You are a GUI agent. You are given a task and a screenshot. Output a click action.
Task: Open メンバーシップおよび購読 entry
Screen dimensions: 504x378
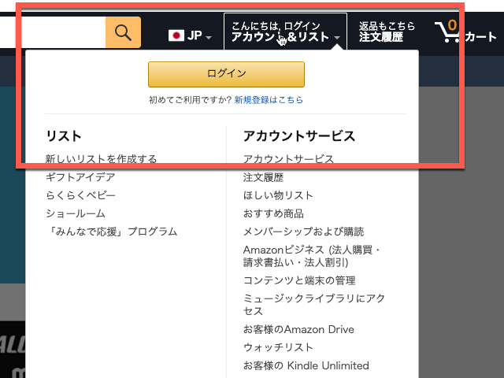pos(303,232)
